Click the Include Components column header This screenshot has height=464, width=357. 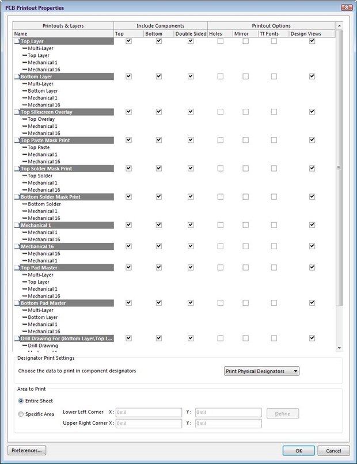(161, 26)
